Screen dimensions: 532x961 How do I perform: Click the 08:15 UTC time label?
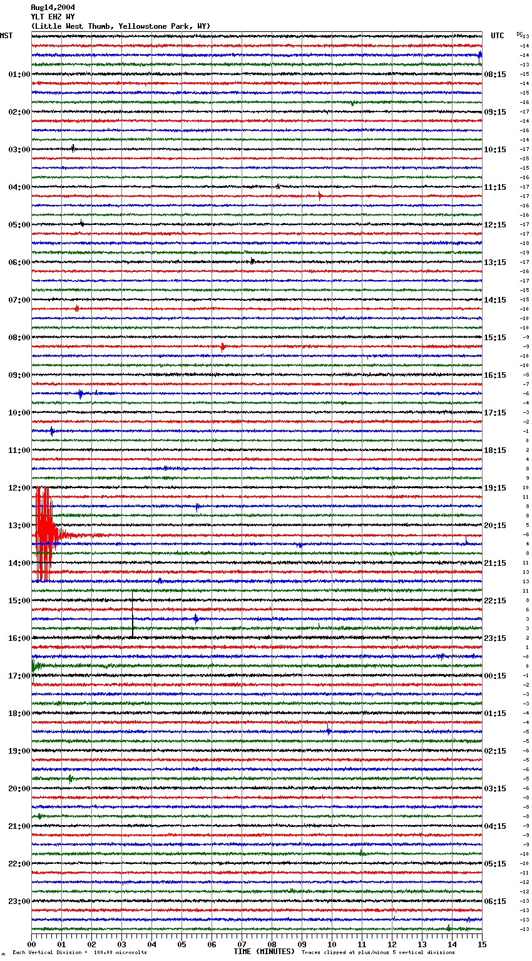pos(495,75)
